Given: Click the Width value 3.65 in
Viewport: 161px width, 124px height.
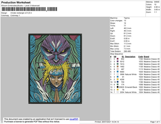Looking at the screenshot, I should 157,10.
